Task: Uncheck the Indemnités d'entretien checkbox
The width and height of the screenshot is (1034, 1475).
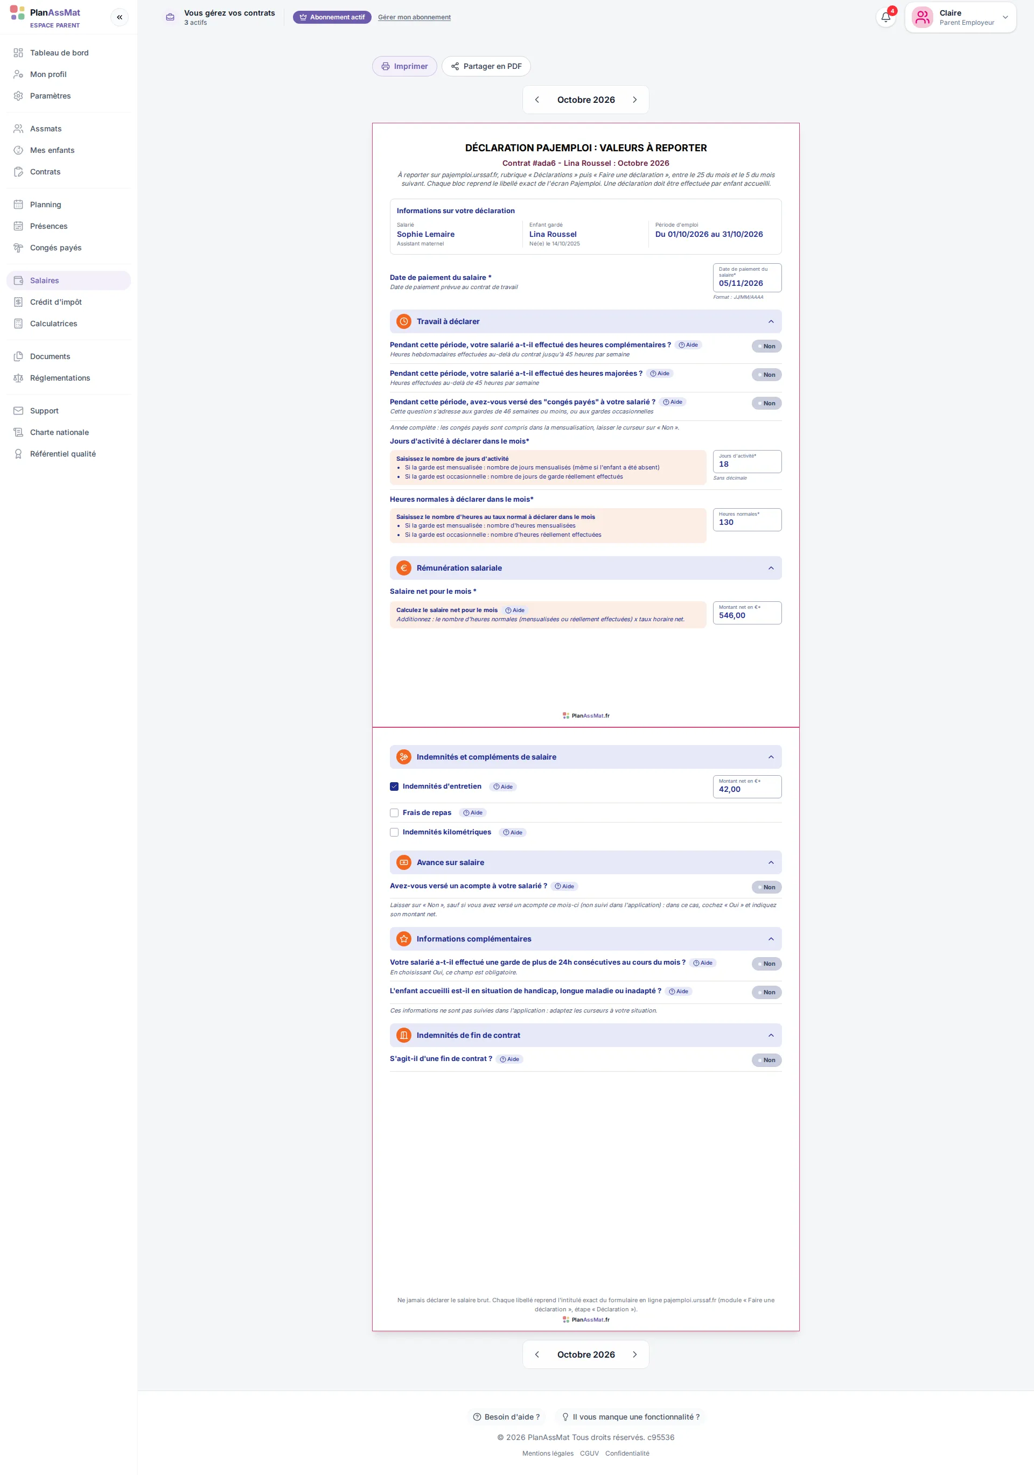Action: click(x=394, y=786)
